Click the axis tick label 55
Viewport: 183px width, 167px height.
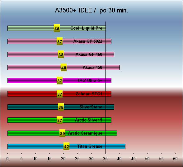coord(162,159)
